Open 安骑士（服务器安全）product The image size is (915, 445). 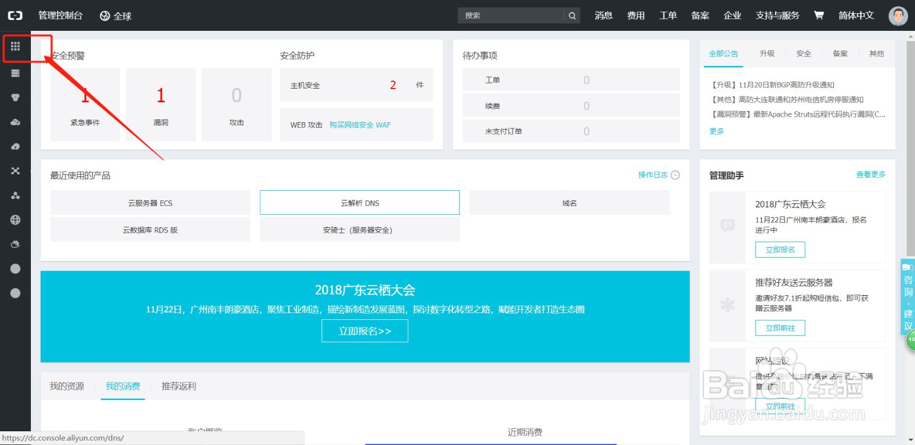point(360,230)
